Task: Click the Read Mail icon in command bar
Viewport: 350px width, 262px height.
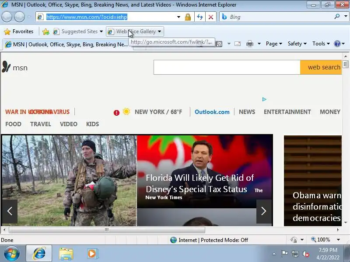Action: pyautogui.click(x=238, y=44)
